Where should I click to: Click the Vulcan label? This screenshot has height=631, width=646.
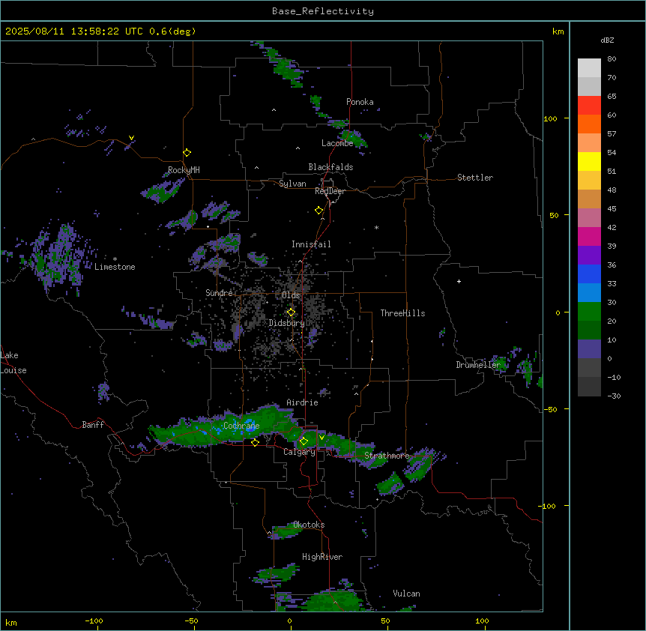[x=407, y=594]
